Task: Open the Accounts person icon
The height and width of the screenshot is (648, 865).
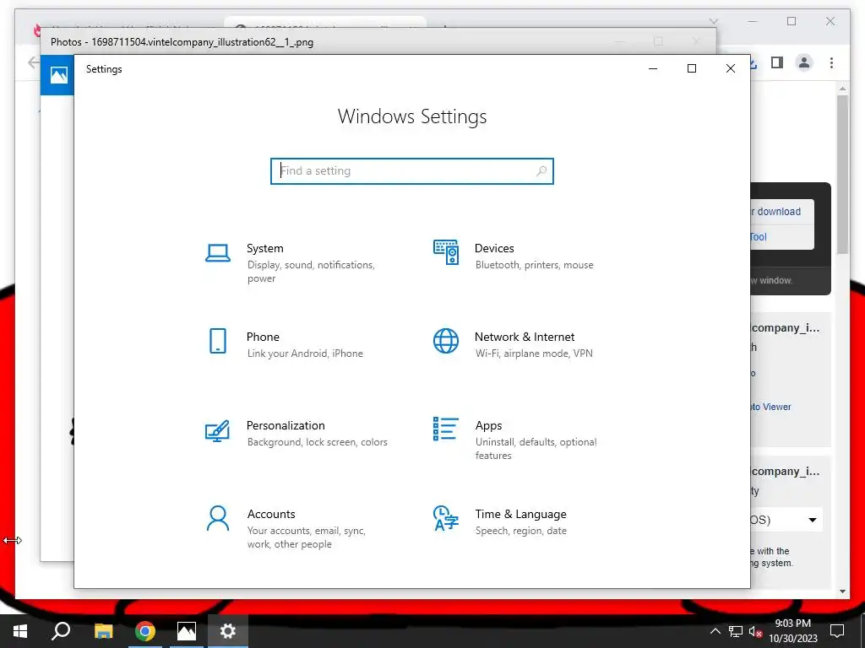Action: [x=218, y=519]
